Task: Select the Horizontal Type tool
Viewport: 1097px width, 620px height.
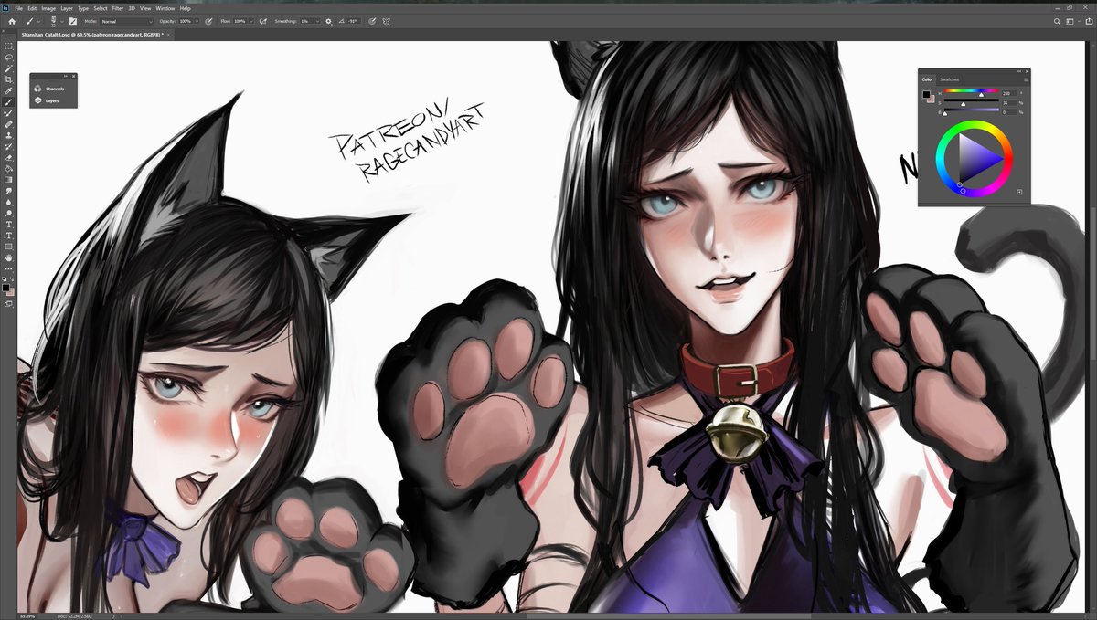Action: 9,224
